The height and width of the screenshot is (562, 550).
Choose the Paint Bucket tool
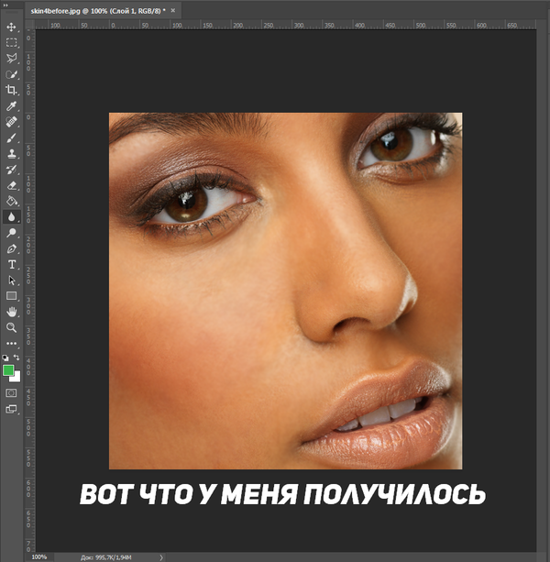pyautogui.click(x=12, y=201)
